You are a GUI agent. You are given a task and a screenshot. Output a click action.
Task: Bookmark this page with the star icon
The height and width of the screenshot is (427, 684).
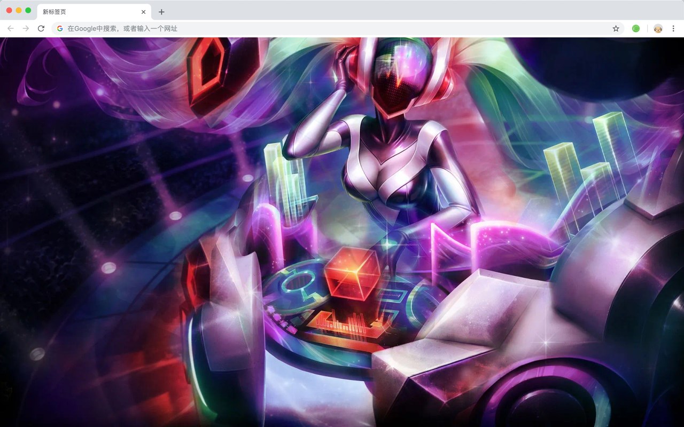click(x=616, y=28)
